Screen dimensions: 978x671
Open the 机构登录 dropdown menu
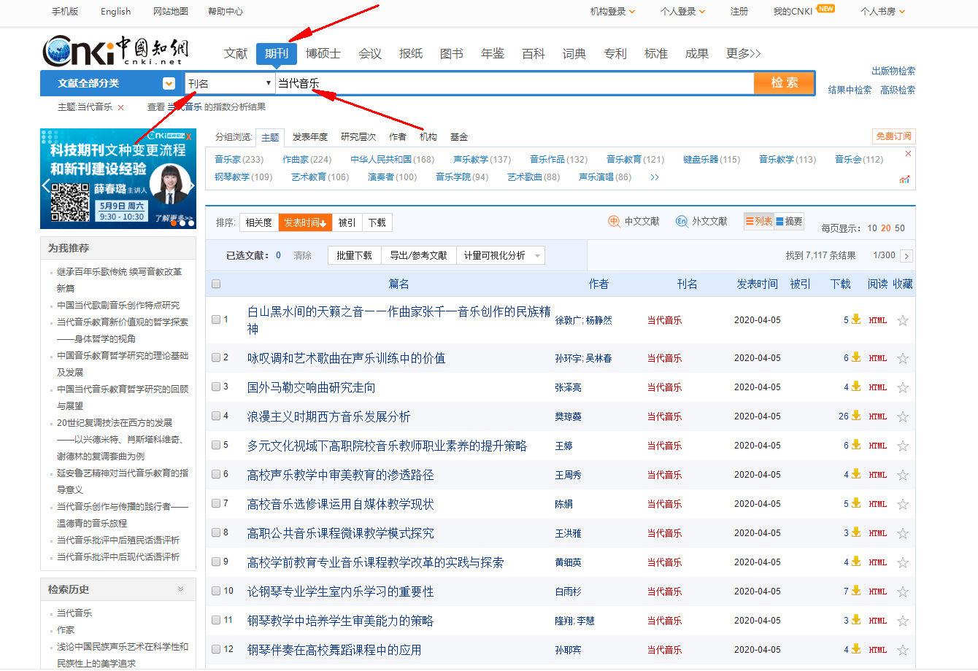tap(612, 11)
